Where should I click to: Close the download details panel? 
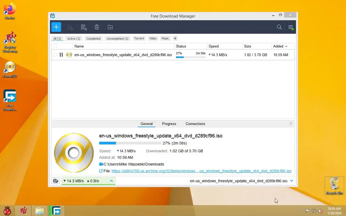[291, 124]
